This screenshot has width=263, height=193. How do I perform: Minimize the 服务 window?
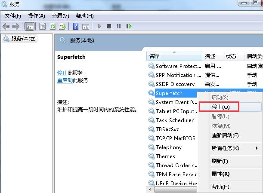(x=244, y=3)
